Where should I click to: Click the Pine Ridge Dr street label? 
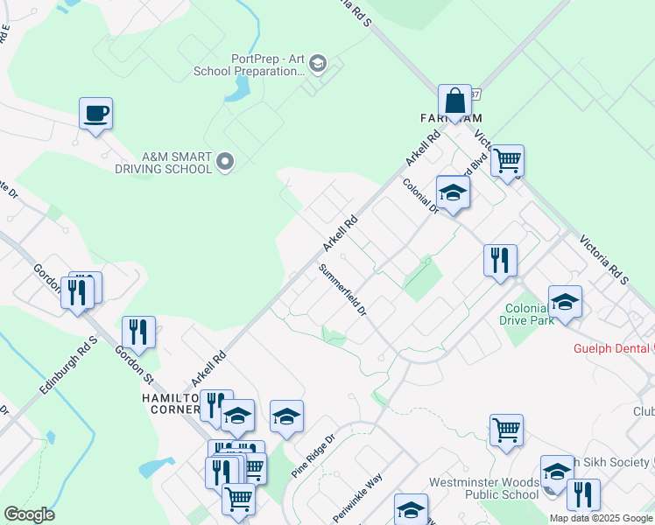coord(313,456)
